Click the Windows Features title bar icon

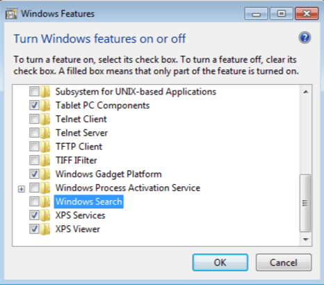pyautogui.click(x=11, y=14)
